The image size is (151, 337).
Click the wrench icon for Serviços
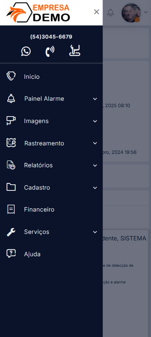pos(11,232)
